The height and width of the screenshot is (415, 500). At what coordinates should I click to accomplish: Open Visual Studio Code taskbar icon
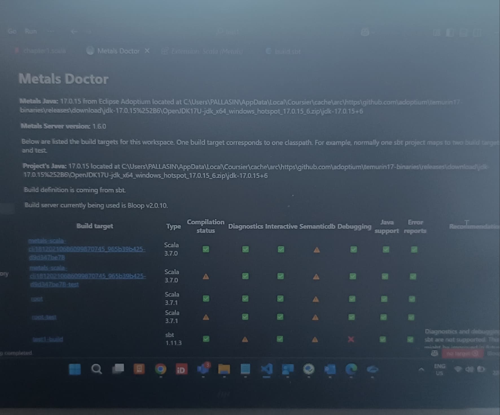pos(266,369)
